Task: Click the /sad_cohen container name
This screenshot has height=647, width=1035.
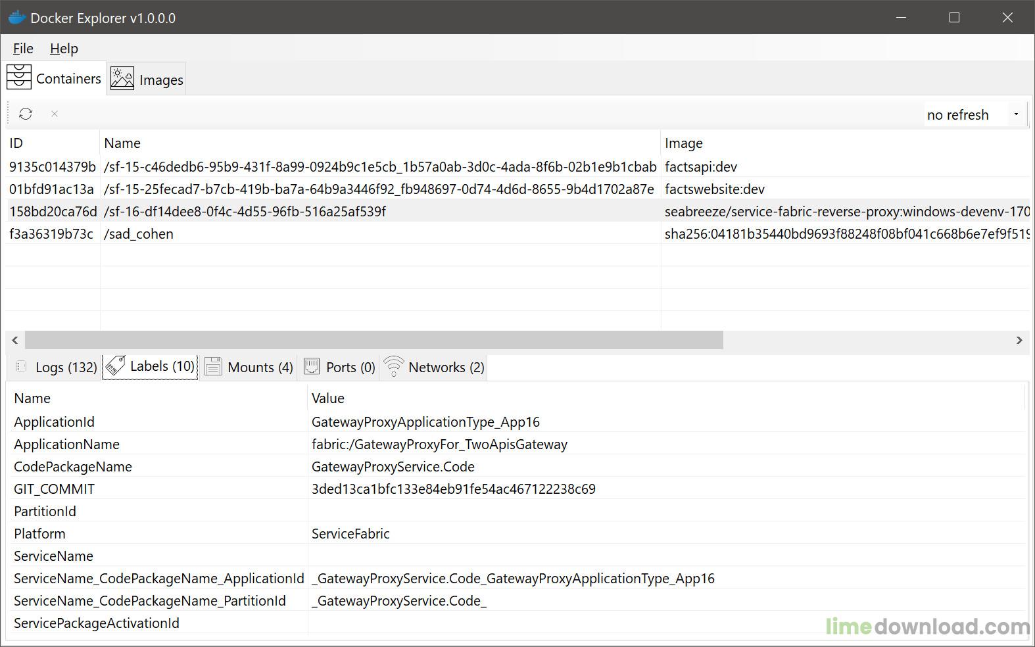Action: point(139,233)
